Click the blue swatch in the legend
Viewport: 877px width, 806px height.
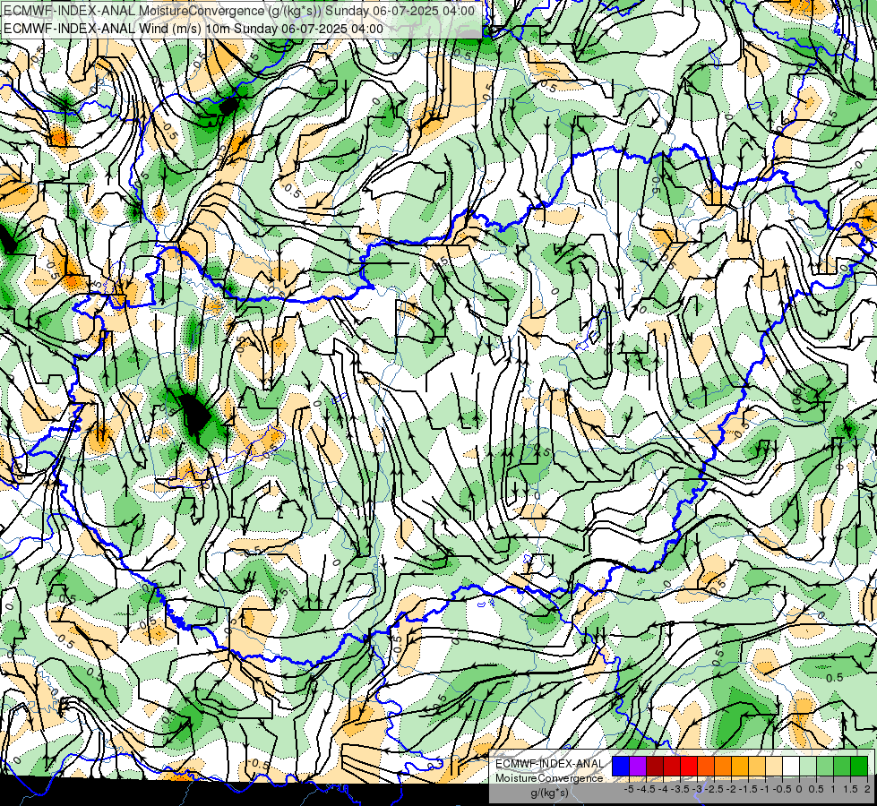pyautogui.click(x=621, y=767)
